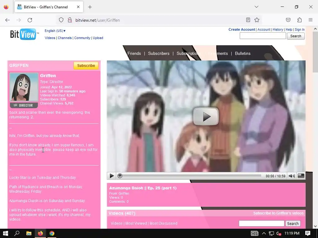Open File Explorer from taskbar
Image resolution: width=318 pixels, height=238 pixels.
coord(29,233)
